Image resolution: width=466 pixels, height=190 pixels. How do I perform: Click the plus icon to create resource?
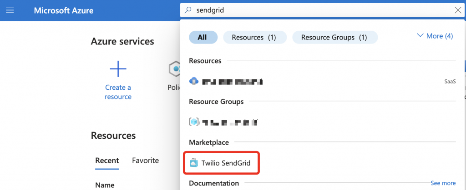tap(118, 69)
